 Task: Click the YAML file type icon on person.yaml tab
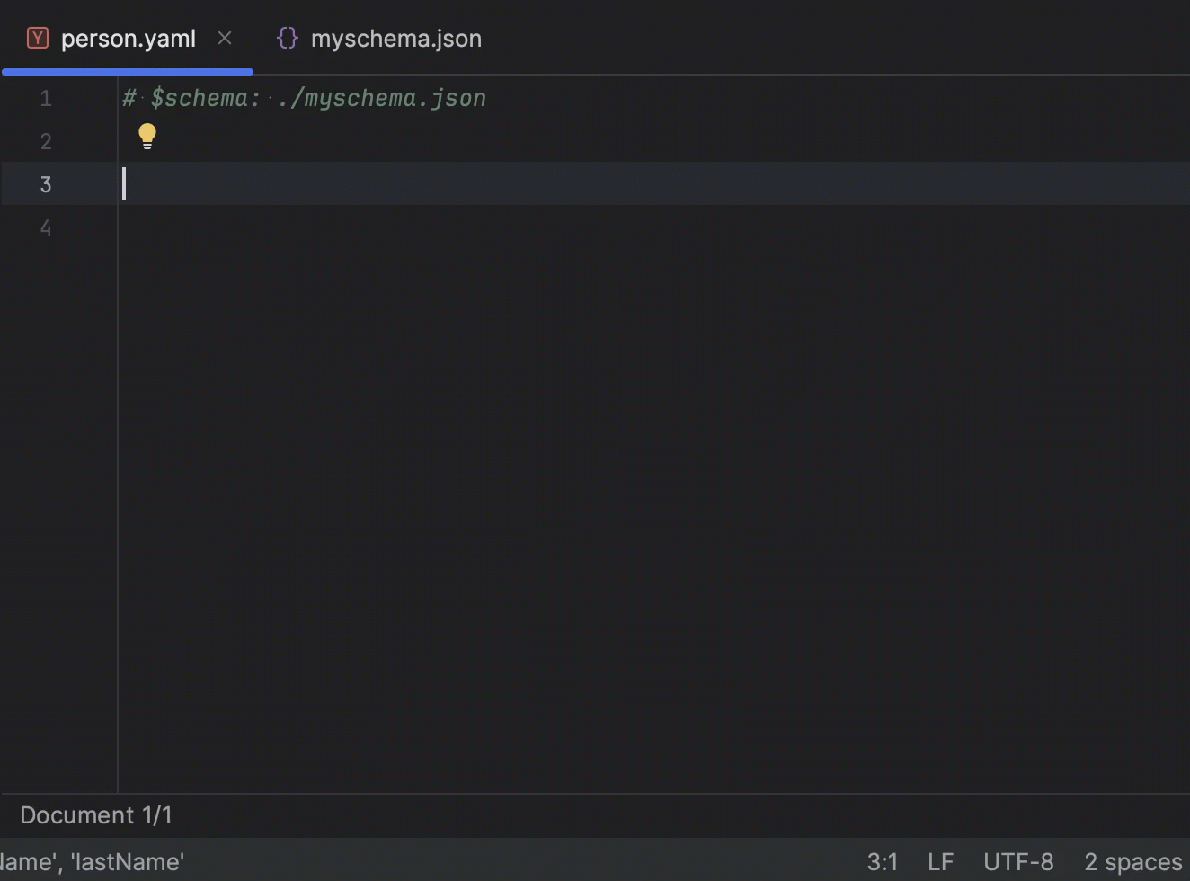[x=36, y=38]
